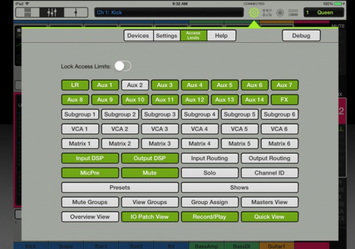
Task: Toggle Aux 10 access
Action: [x=135, y=99]
